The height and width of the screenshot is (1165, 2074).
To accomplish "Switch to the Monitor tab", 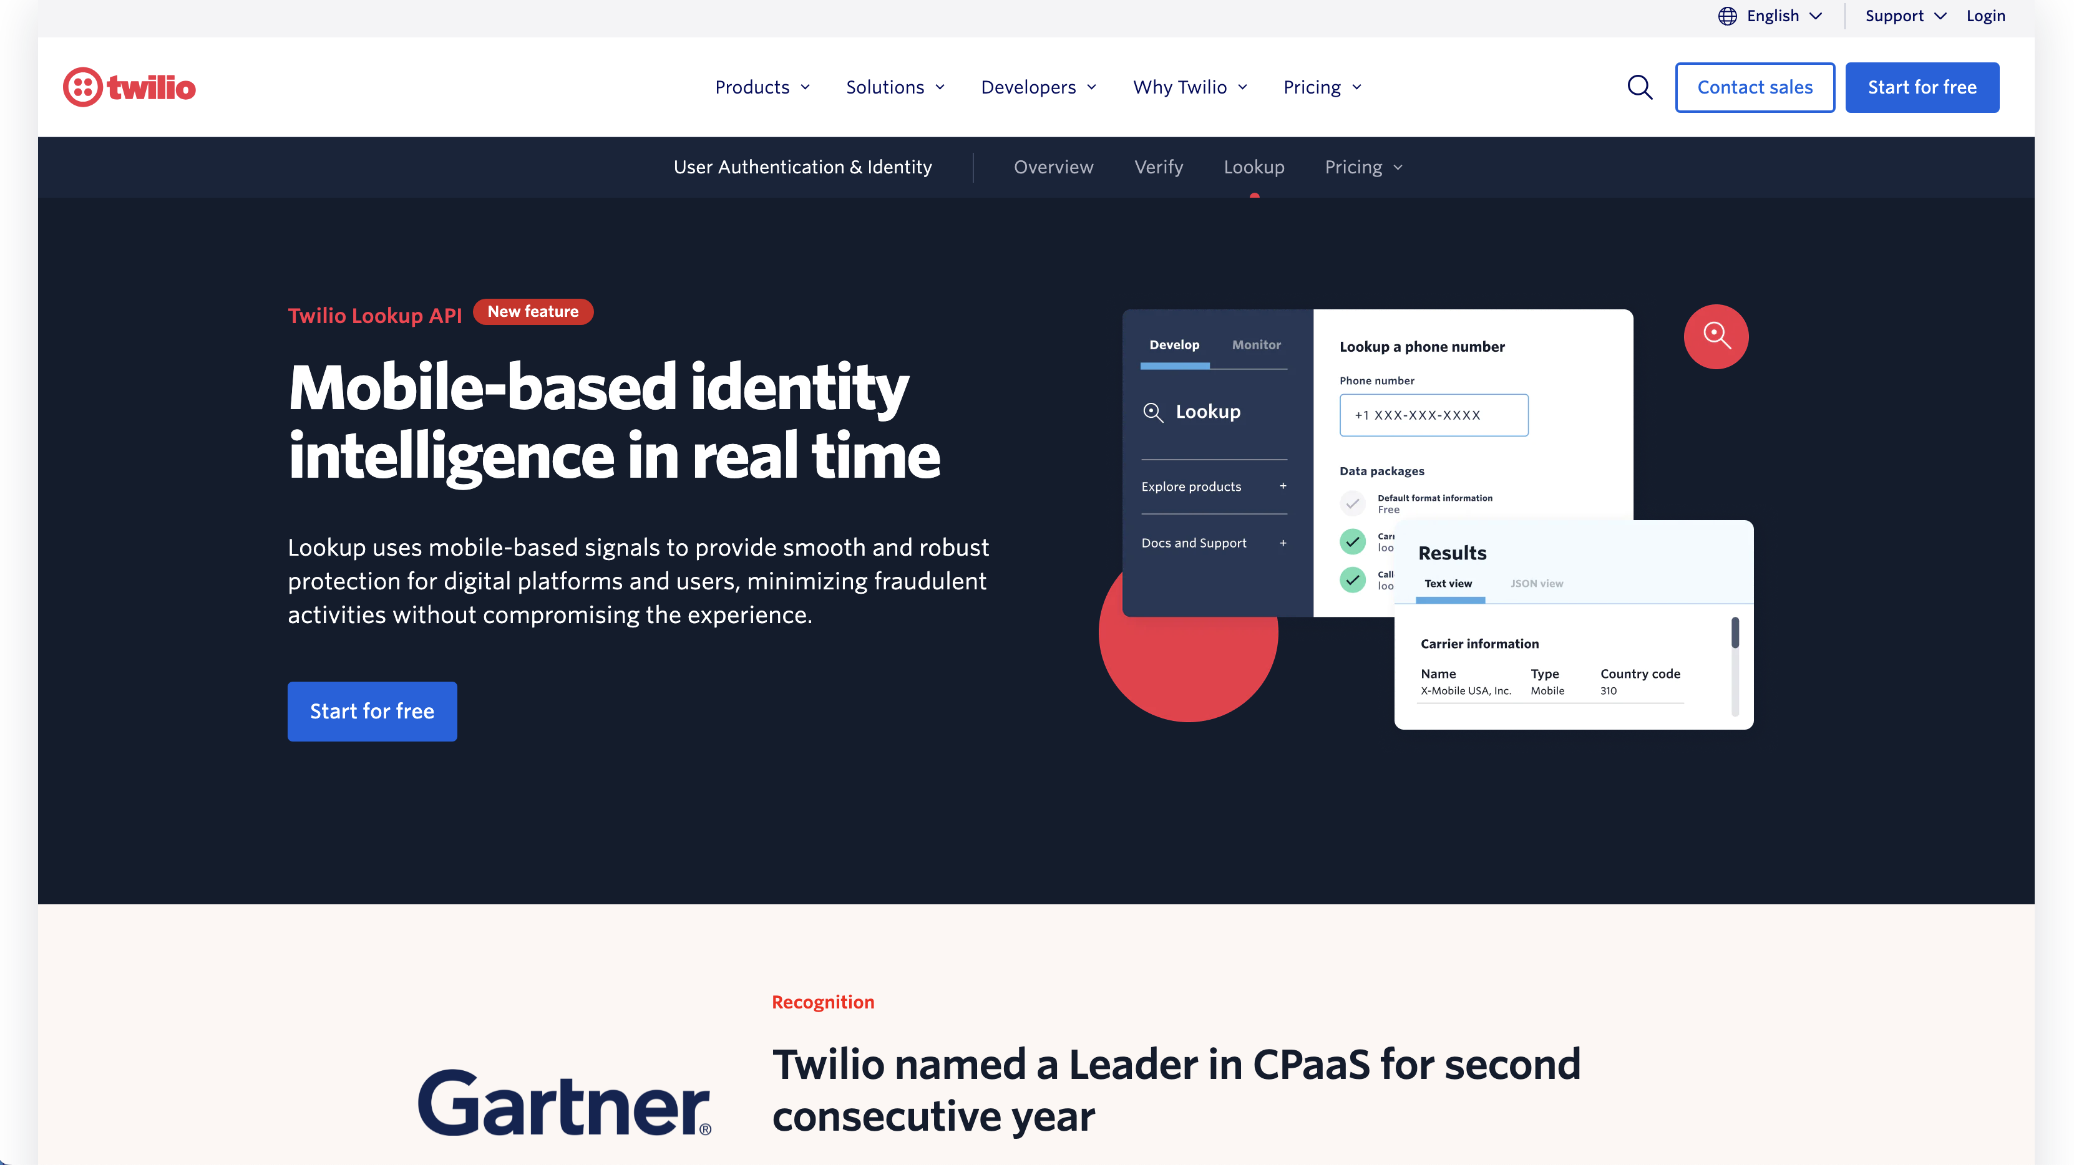I will [1256, 345].
